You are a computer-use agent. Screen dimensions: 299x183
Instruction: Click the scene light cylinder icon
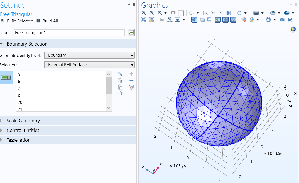pos(256,13)
